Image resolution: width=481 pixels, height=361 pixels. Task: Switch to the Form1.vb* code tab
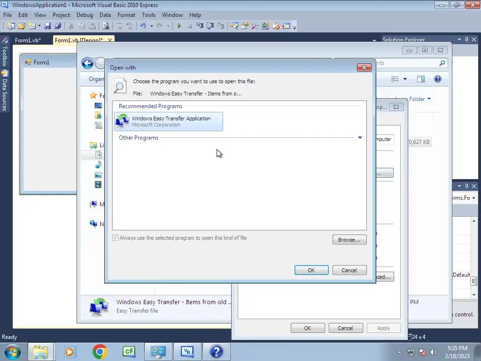28,40
